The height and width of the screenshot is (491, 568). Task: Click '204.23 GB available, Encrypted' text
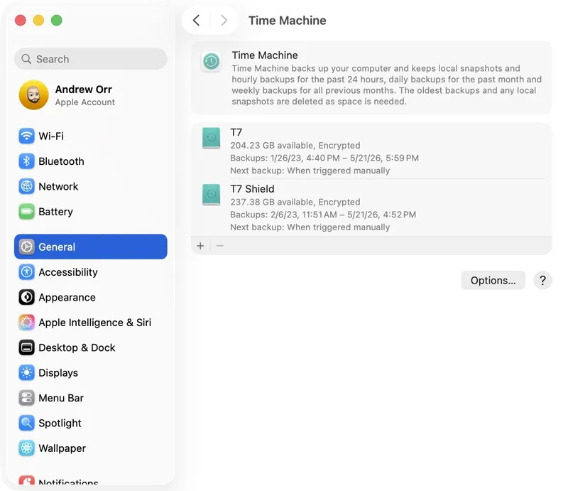point(295,146)
